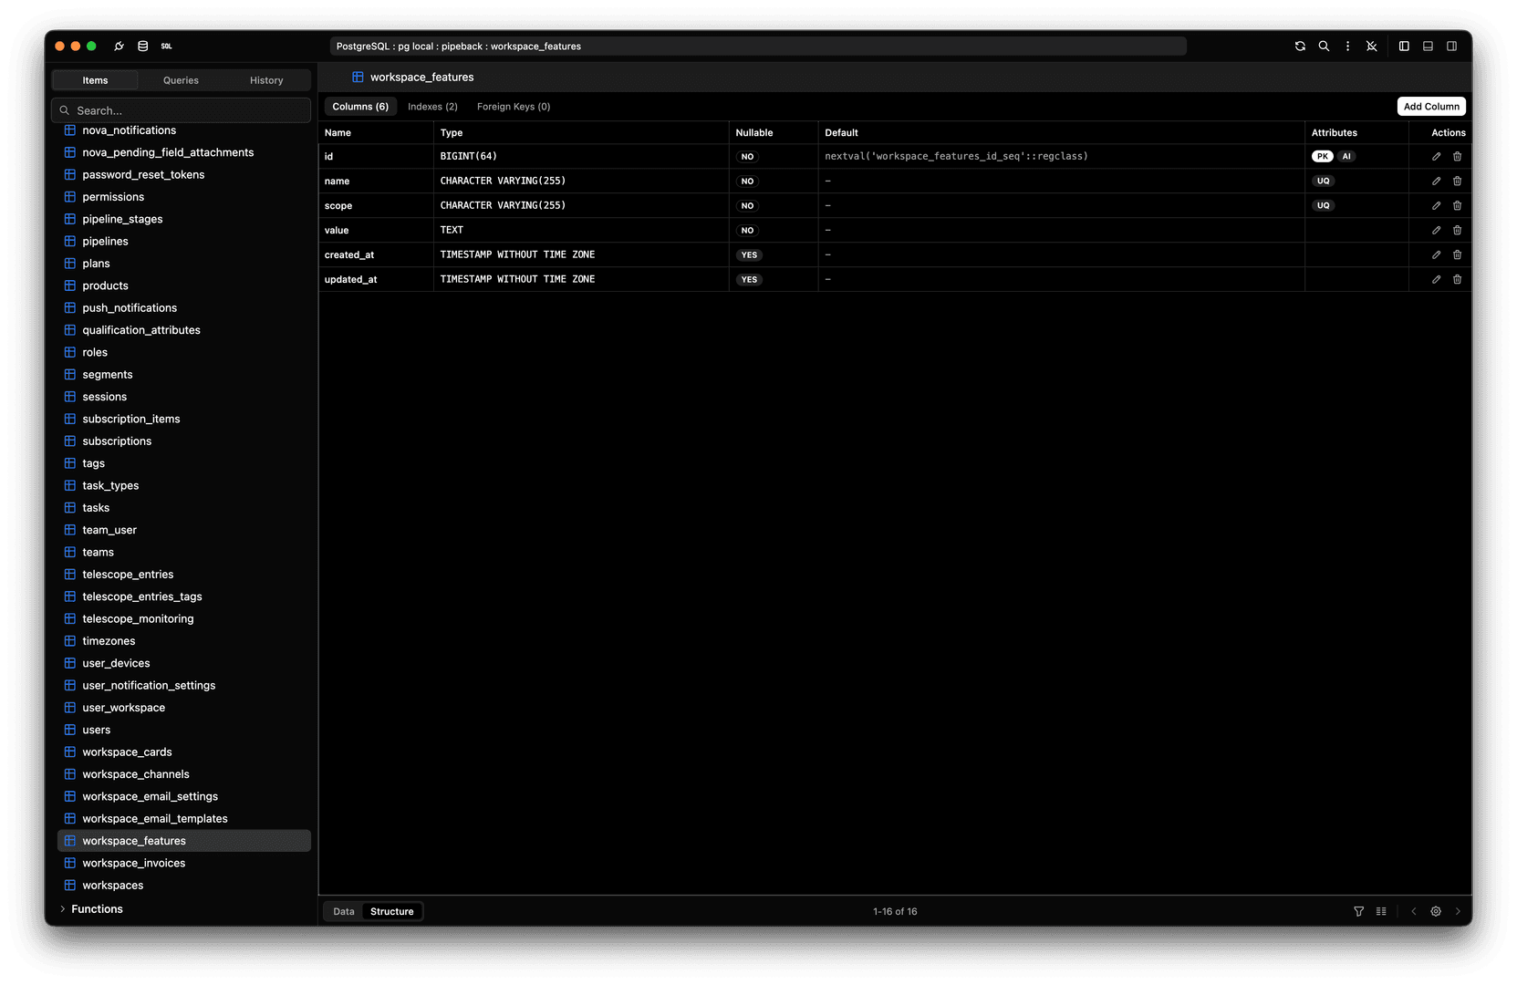The image size is (1517, 985).
Task: Toggle the right sidebar panel
Action: (x=1451, y=46)
